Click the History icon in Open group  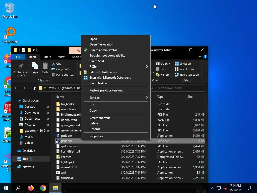158,75
